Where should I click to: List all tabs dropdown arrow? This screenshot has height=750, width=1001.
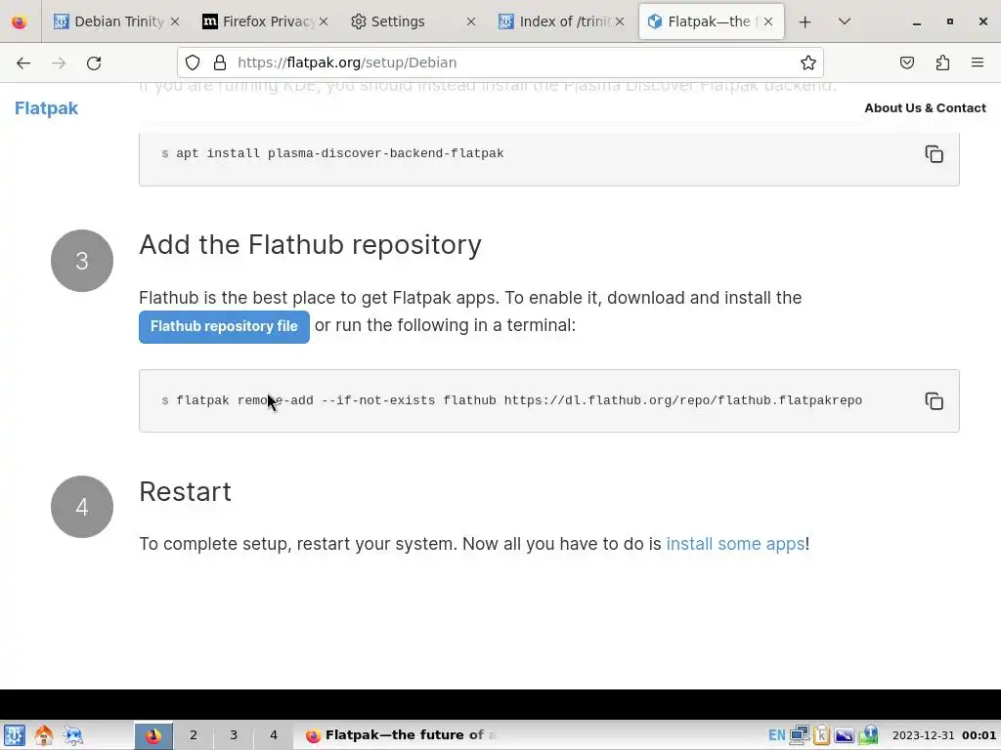click(844, 21)
